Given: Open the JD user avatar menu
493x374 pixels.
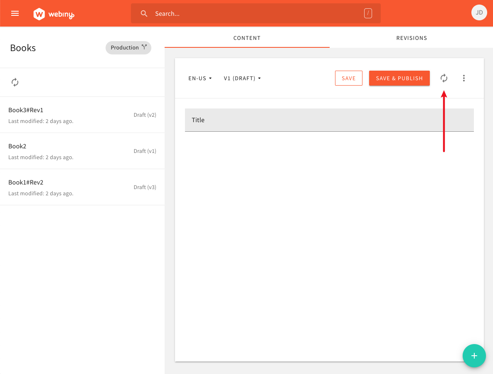Looking at the screenshot, I should tap(479, 13).
